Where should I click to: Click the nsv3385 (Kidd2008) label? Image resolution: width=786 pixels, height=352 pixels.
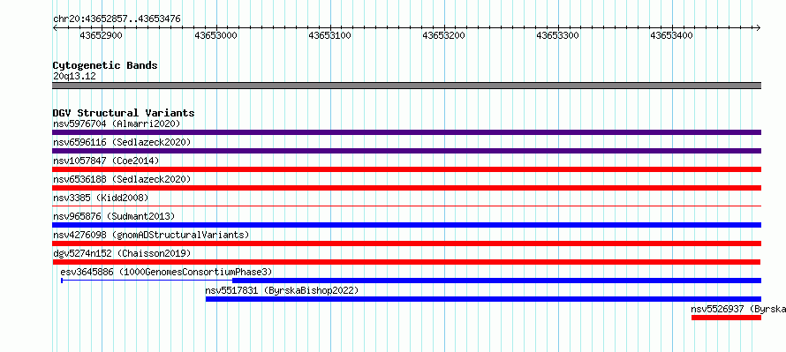[x=101, y=198]
